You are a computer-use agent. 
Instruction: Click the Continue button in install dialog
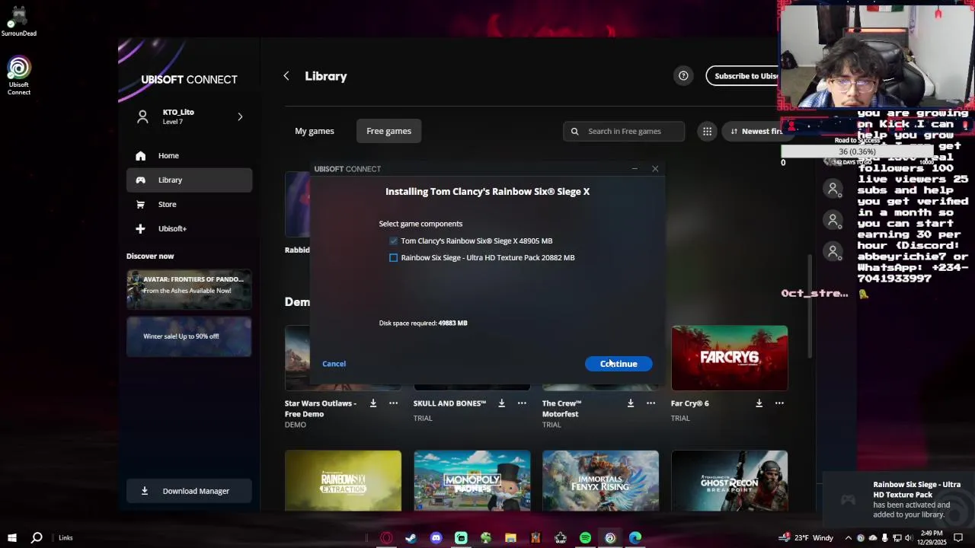point(619,364)
